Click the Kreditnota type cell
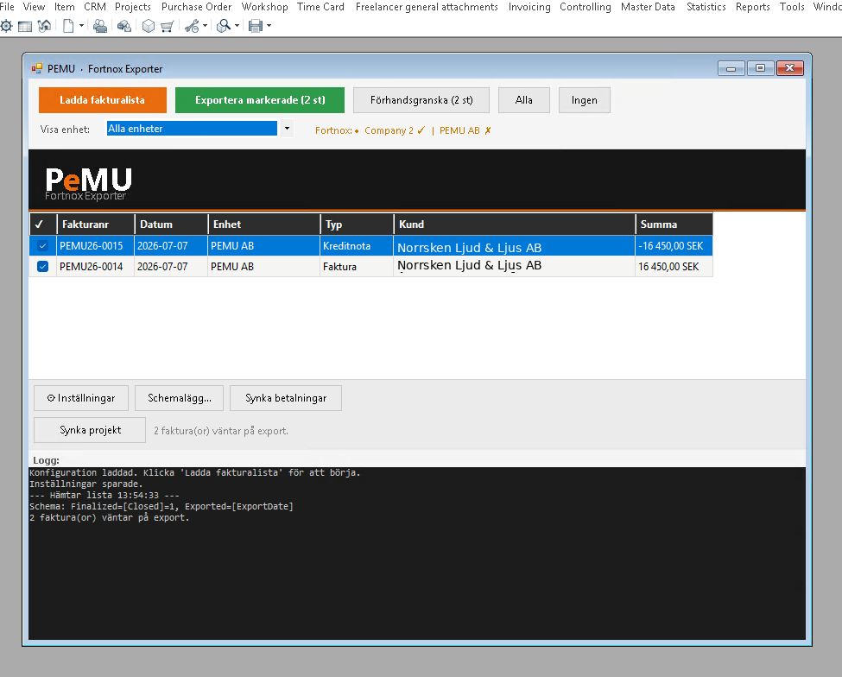Screen dimensions: 842x677 click(x=358, y=246)
